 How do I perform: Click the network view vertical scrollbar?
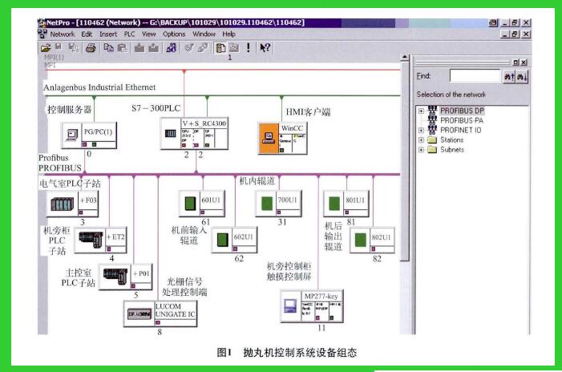click(404, 161)
